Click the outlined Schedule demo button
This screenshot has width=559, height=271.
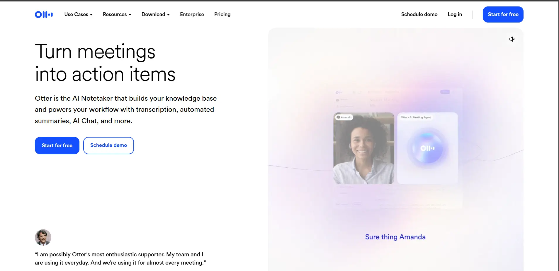(108, 145)
